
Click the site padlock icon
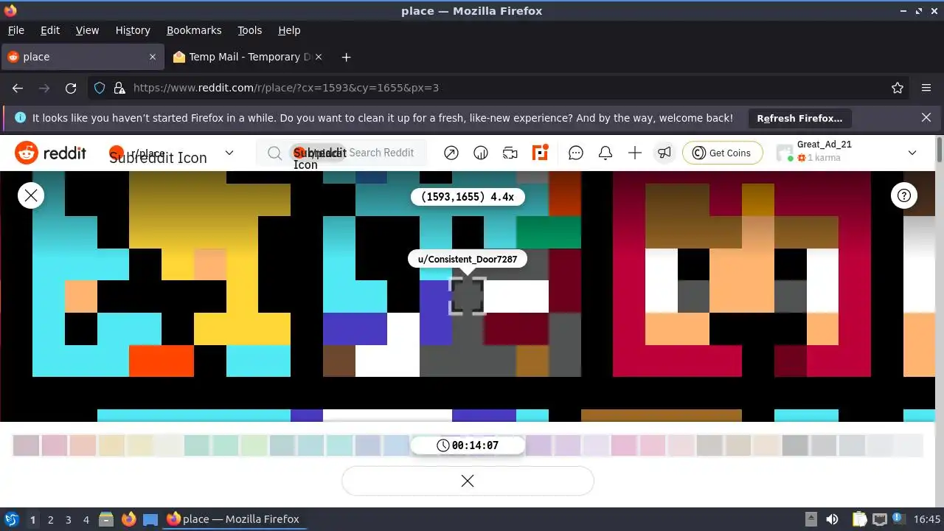pos(119,88)
